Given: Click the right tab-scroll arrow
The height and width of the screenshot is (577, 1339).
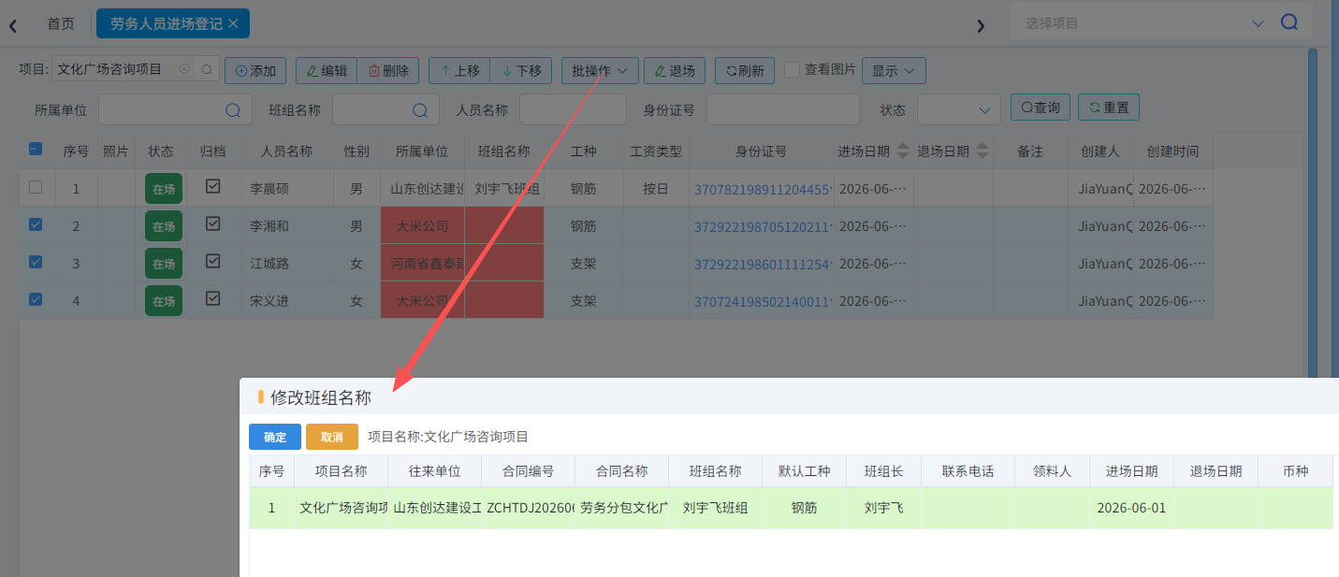Looking at the screenshot, I should 981,25.
